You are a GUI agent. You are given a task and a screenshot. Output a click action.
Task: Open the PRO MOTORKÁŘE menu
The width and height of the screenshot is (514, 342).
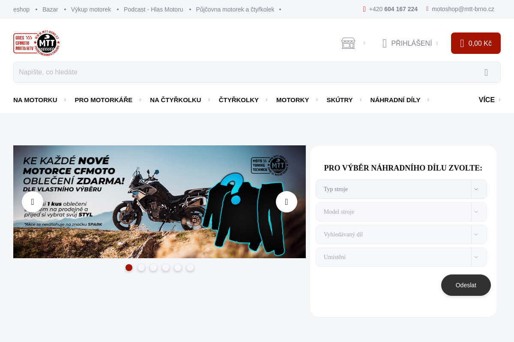pos(104,100)
